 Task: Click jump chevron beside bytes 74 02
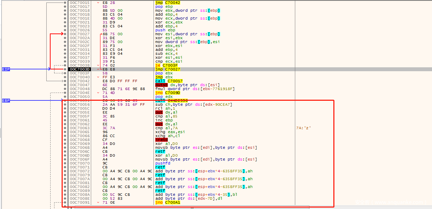(98, 66)
